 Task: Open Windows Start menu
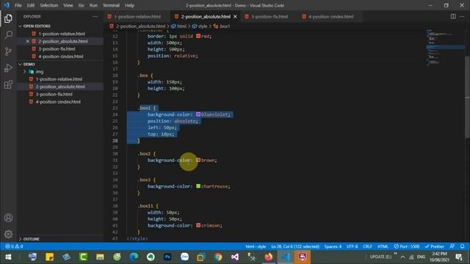click(8, 257)
